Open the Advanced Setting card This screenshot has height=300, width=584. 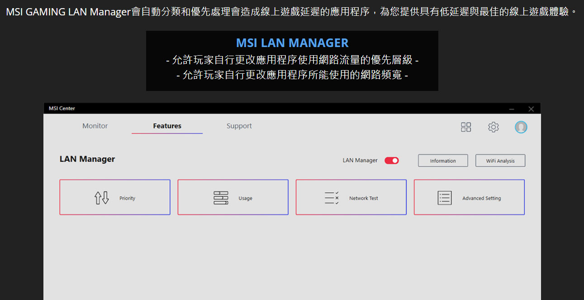tap(469, 197)
